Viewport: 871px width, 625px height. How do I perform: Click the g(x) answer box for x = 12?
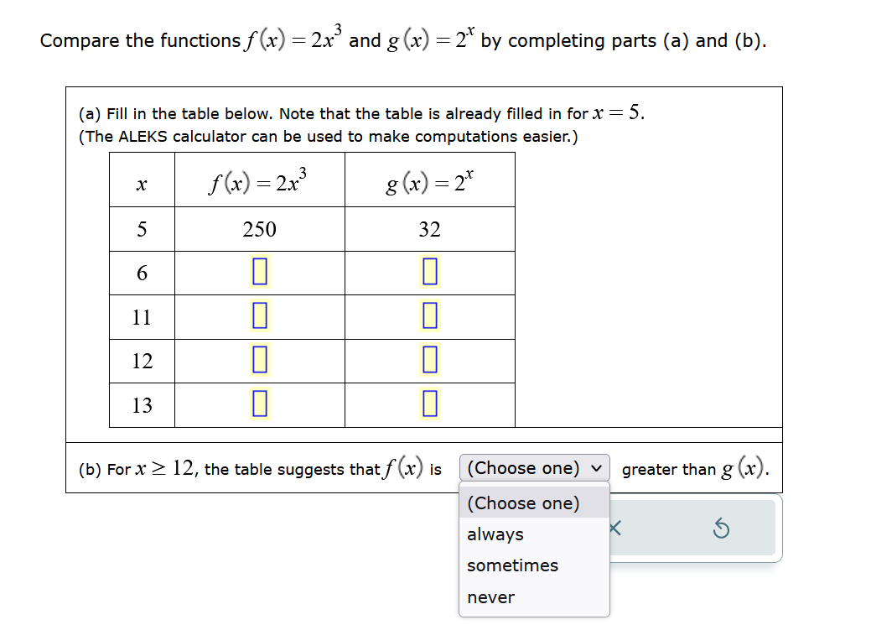pyautogui.click(x=429, y=362)
